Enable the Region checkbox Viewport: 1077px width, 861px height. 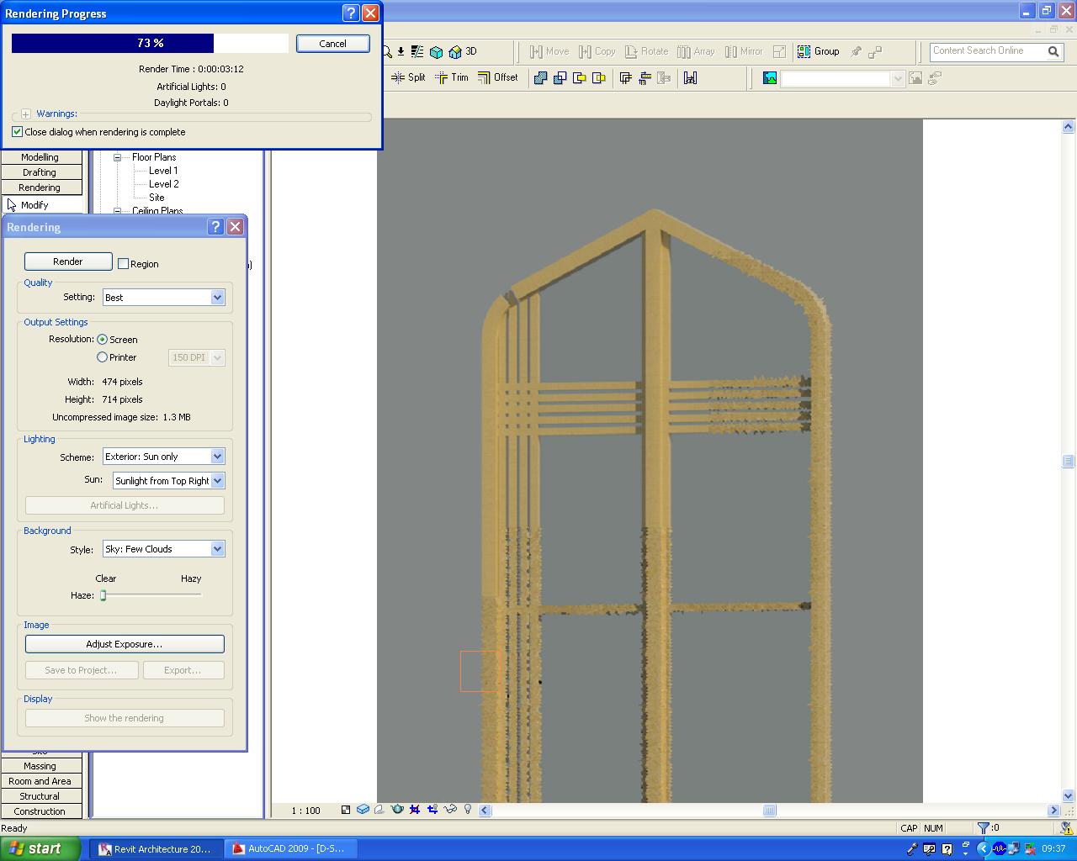[124, 264]
